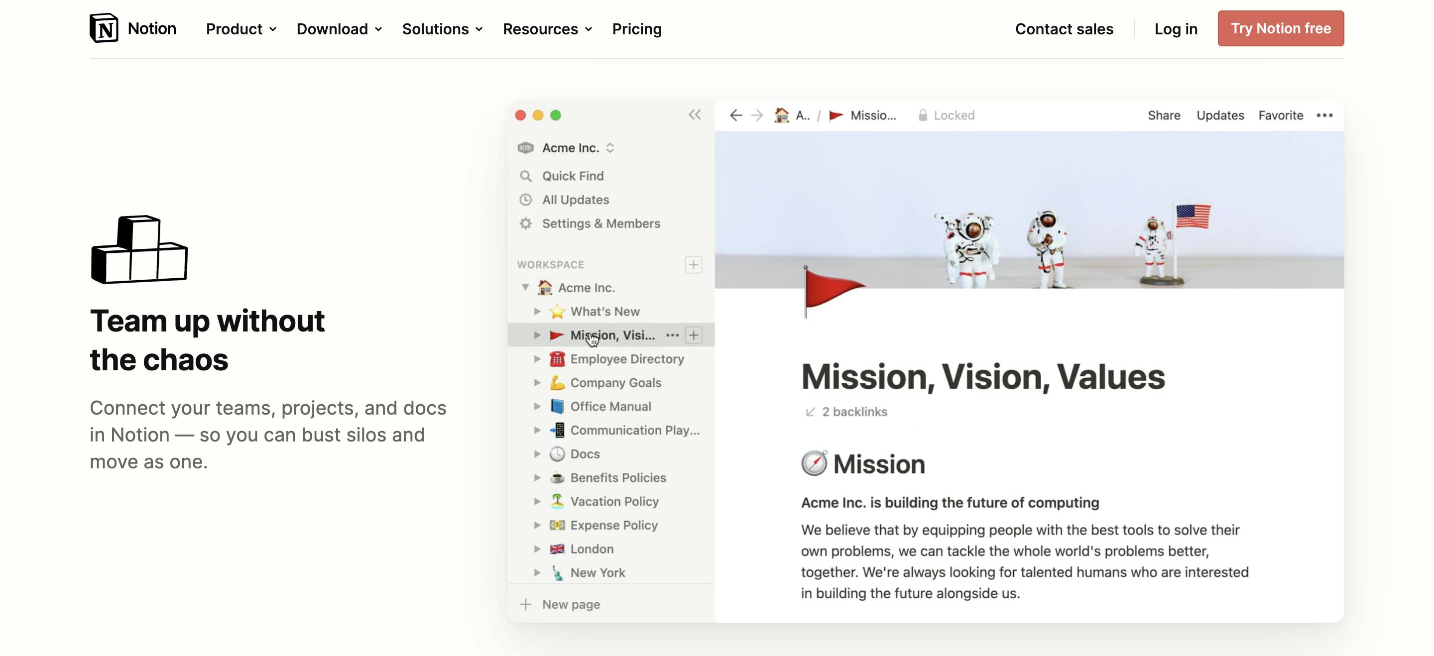Expand the Docs page arrow
1434x656 pixels.
click(x=537, y=454)
